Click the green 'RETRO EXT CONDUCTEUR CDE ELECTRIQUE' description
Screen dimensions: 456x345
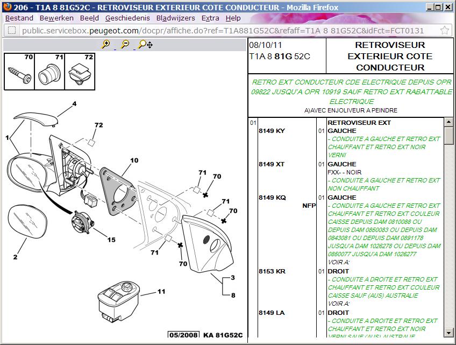351,91
